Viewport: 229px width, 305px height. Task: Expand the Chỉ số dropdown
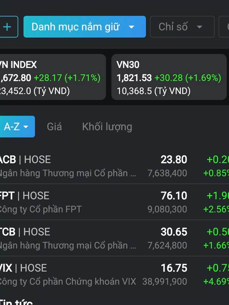point(182,27)
